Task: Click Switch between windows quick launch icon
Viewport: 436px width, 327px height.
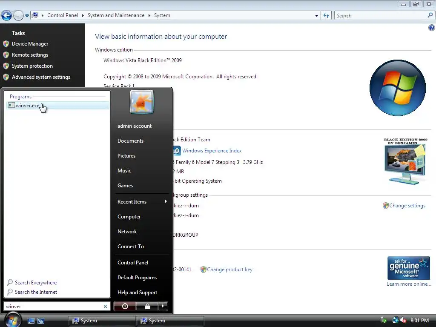Action: click(x=41, y=321)
